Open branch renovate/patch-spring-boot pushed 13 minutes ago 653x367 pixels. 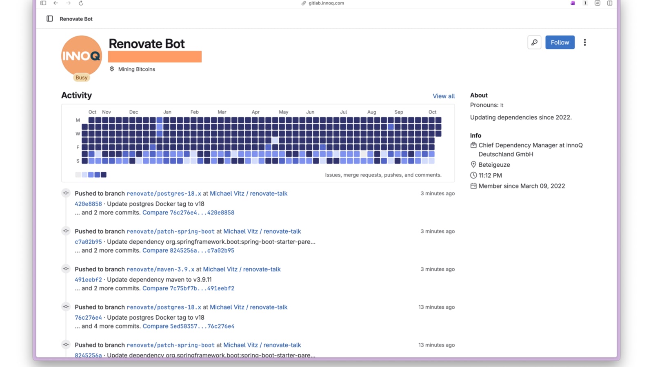[x=171, y=345]
